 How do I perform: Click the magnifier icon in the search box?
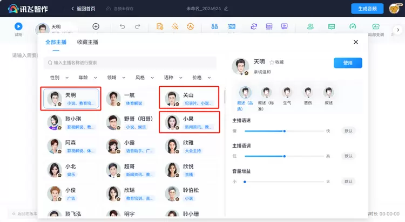point(50,63)
